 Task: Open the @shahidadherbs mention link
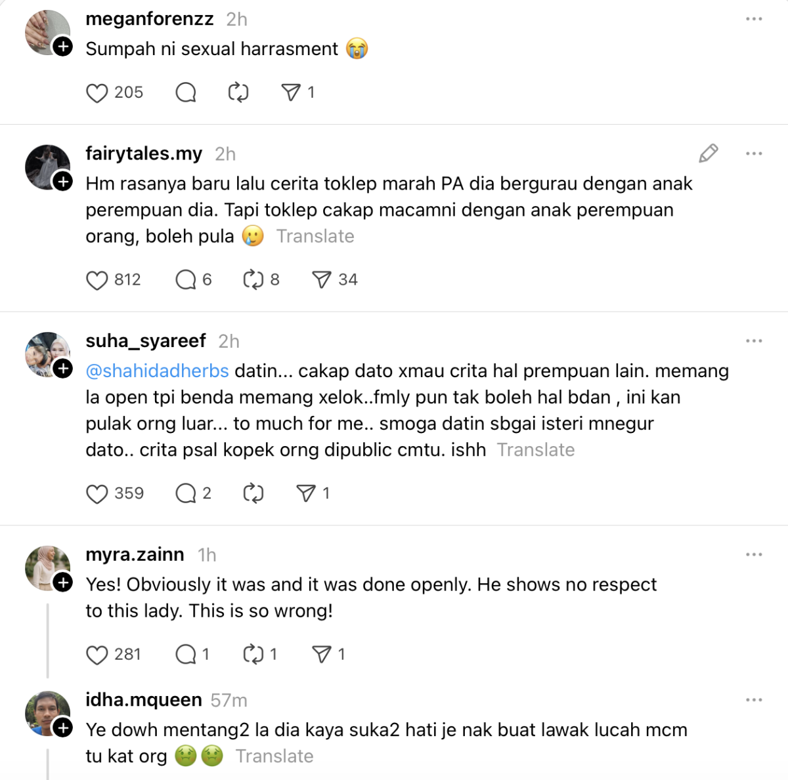tap(158, 371)
